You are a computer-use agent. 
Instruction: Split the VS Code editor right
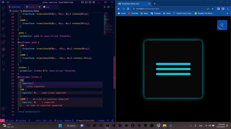pyautogui.click(x=108, y=7)
